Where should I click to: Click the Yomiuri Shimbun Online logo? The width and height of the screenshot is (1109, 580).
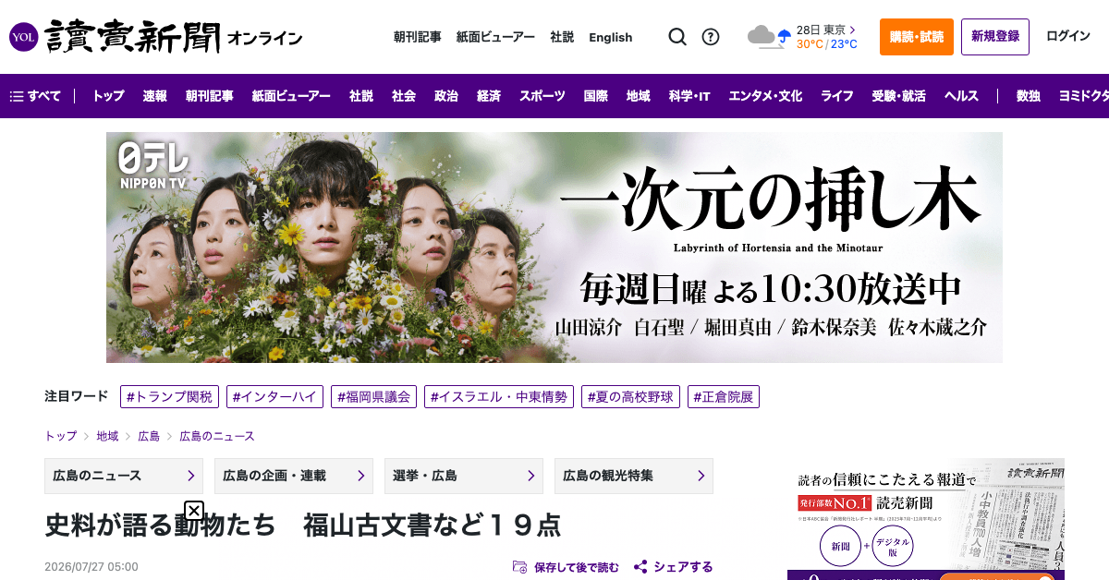155,37
